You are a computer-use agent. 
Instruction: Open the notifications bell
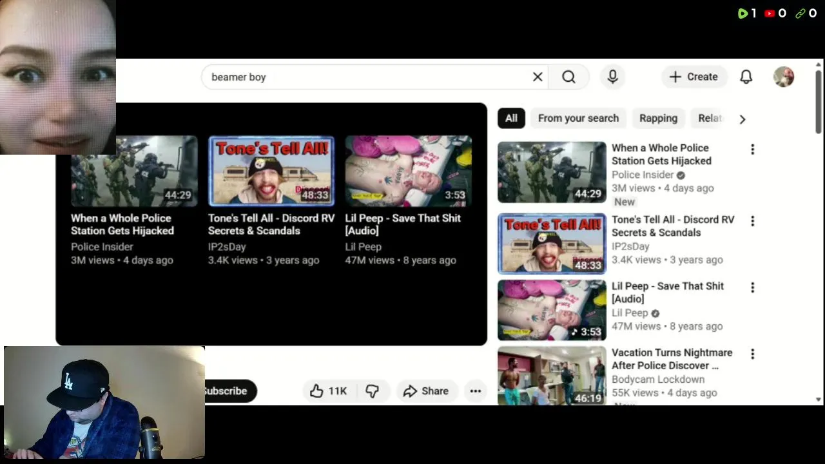click(x=746, y=77)
